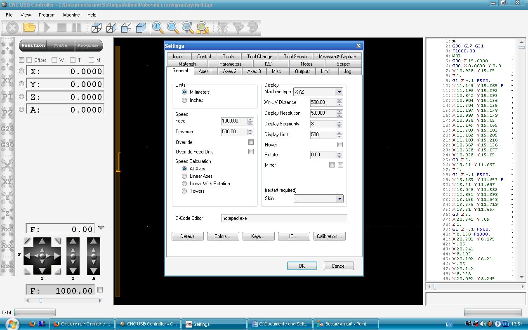528x330 pixels.
Task: Open the Keys... settings
Action: pos(258,236)
